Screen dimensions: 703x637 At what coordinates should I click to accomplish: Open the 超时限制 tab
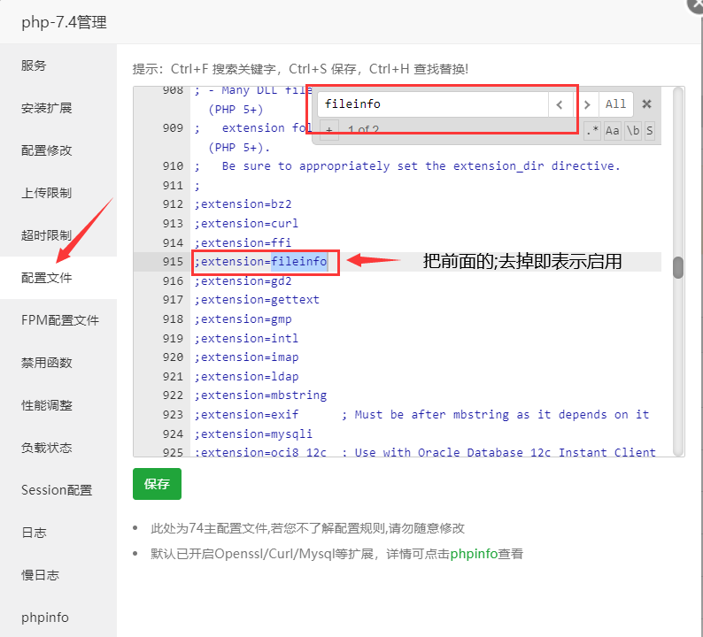[58, 235]
